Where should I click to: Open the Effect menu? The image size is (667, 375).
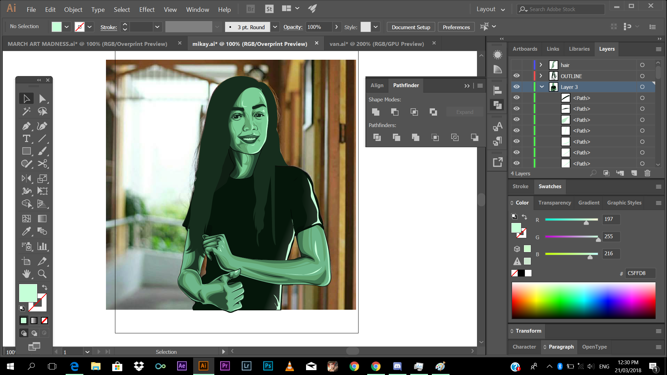point(147,9)
